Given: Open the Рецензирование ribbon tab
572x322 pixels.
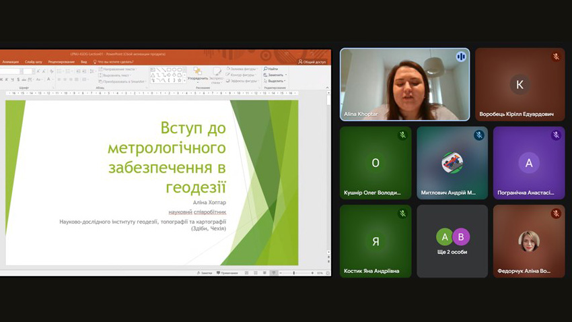Looking at the screenshot, I should 61,61.
